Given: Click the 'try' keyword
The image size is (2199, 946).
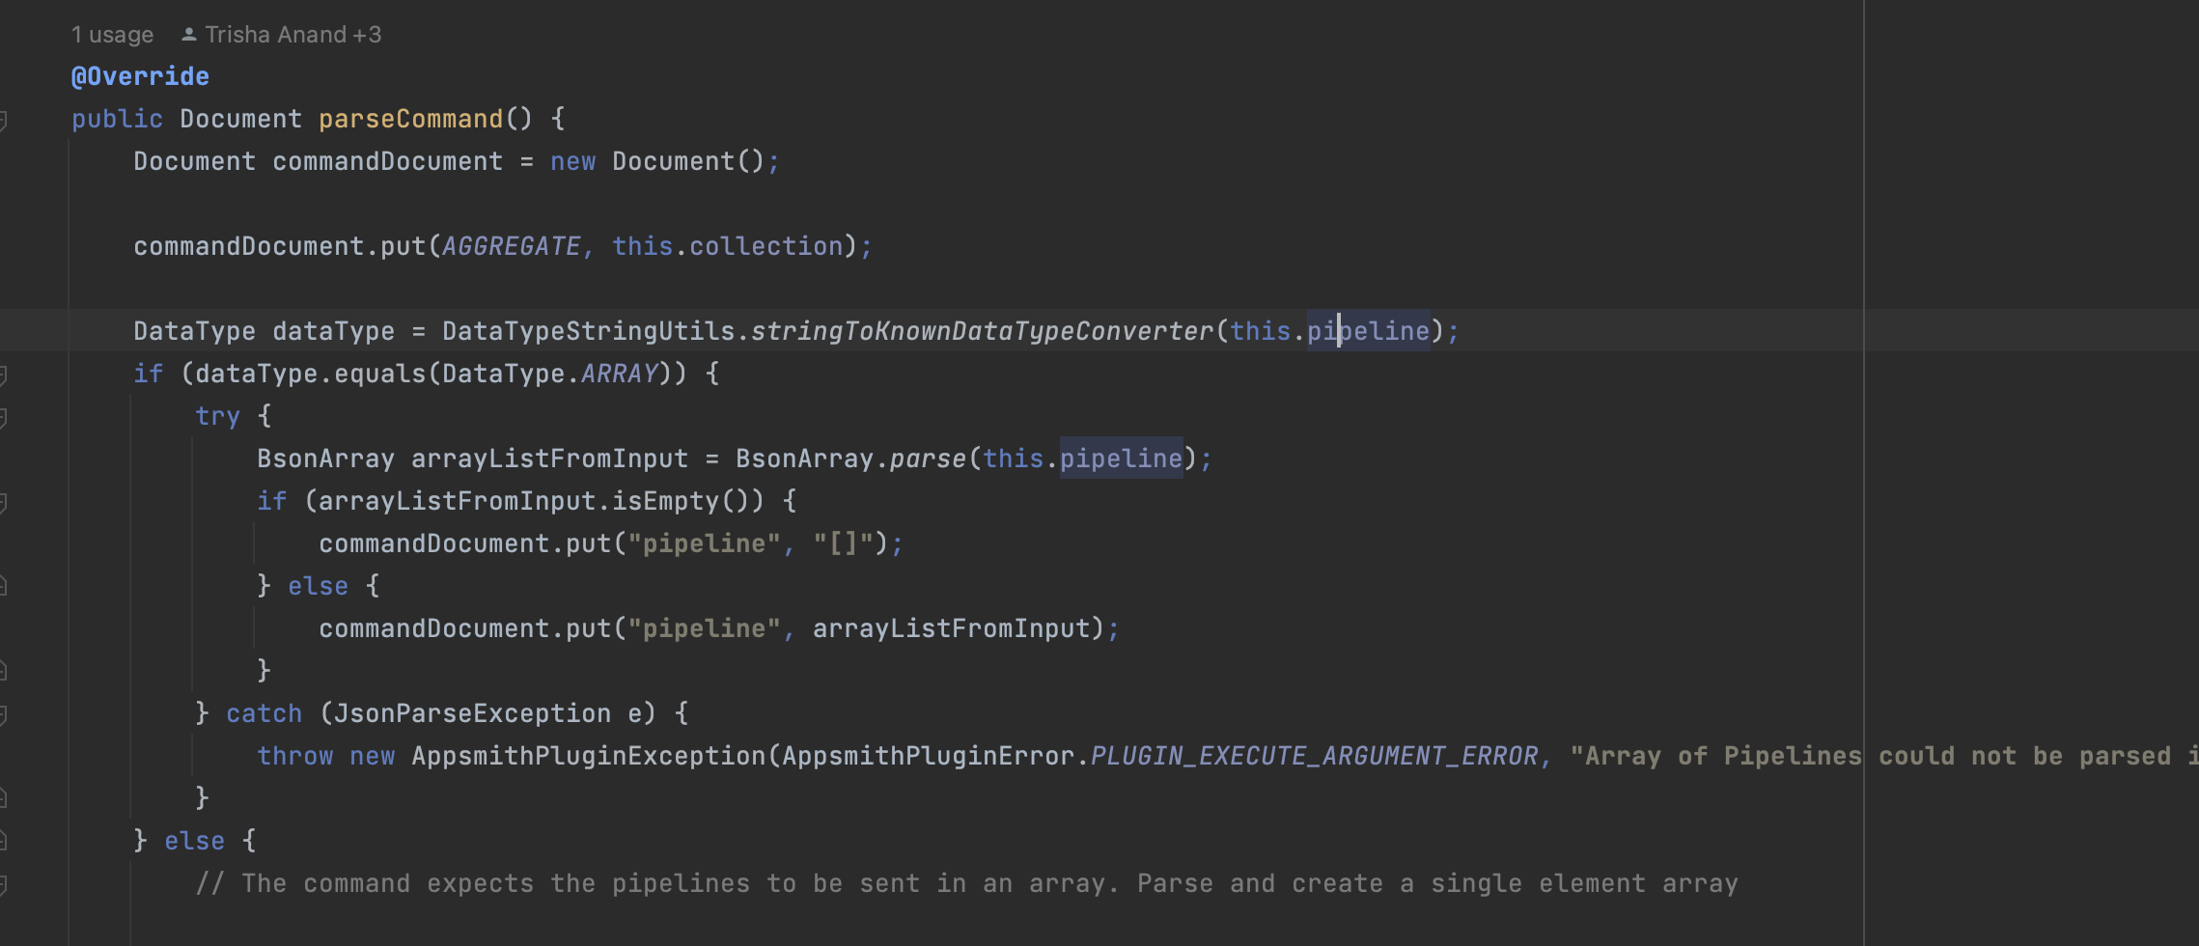Looking at the screenshot, I should coord(218,416).
